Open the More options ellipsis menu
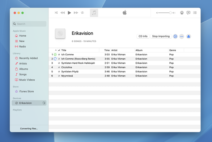Screen dimensions: 212x142 coord(182,37)
